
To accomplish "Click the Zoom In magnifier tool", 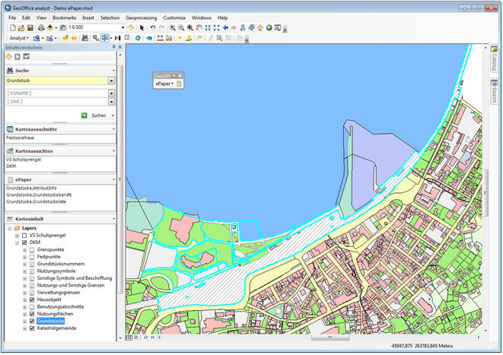I will [x=173, y=27].
